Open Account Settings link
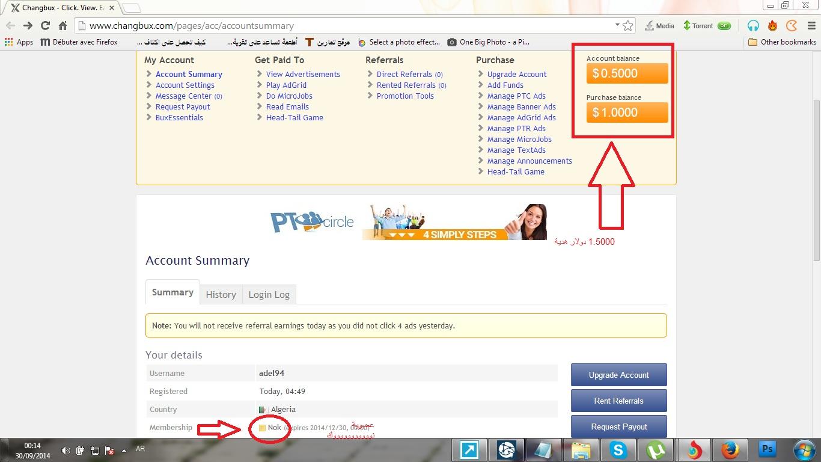821x462 pixels. 185,85
